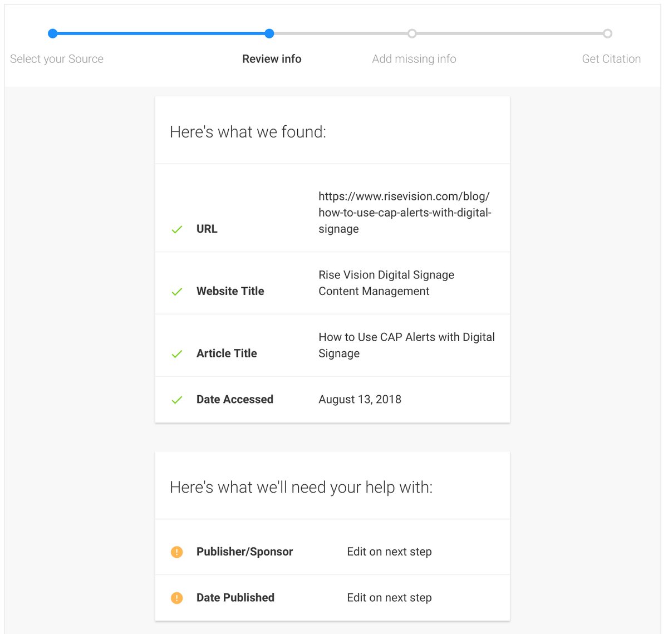
Task: Click the risevision.com blog URL text
Action: (x=405, y=213)
